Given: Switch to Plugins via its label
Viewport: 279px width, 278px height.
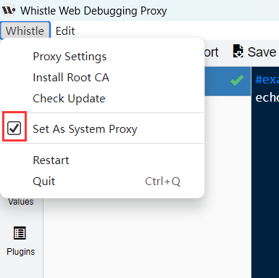Looking at the screenshot, I should (21, 252).
